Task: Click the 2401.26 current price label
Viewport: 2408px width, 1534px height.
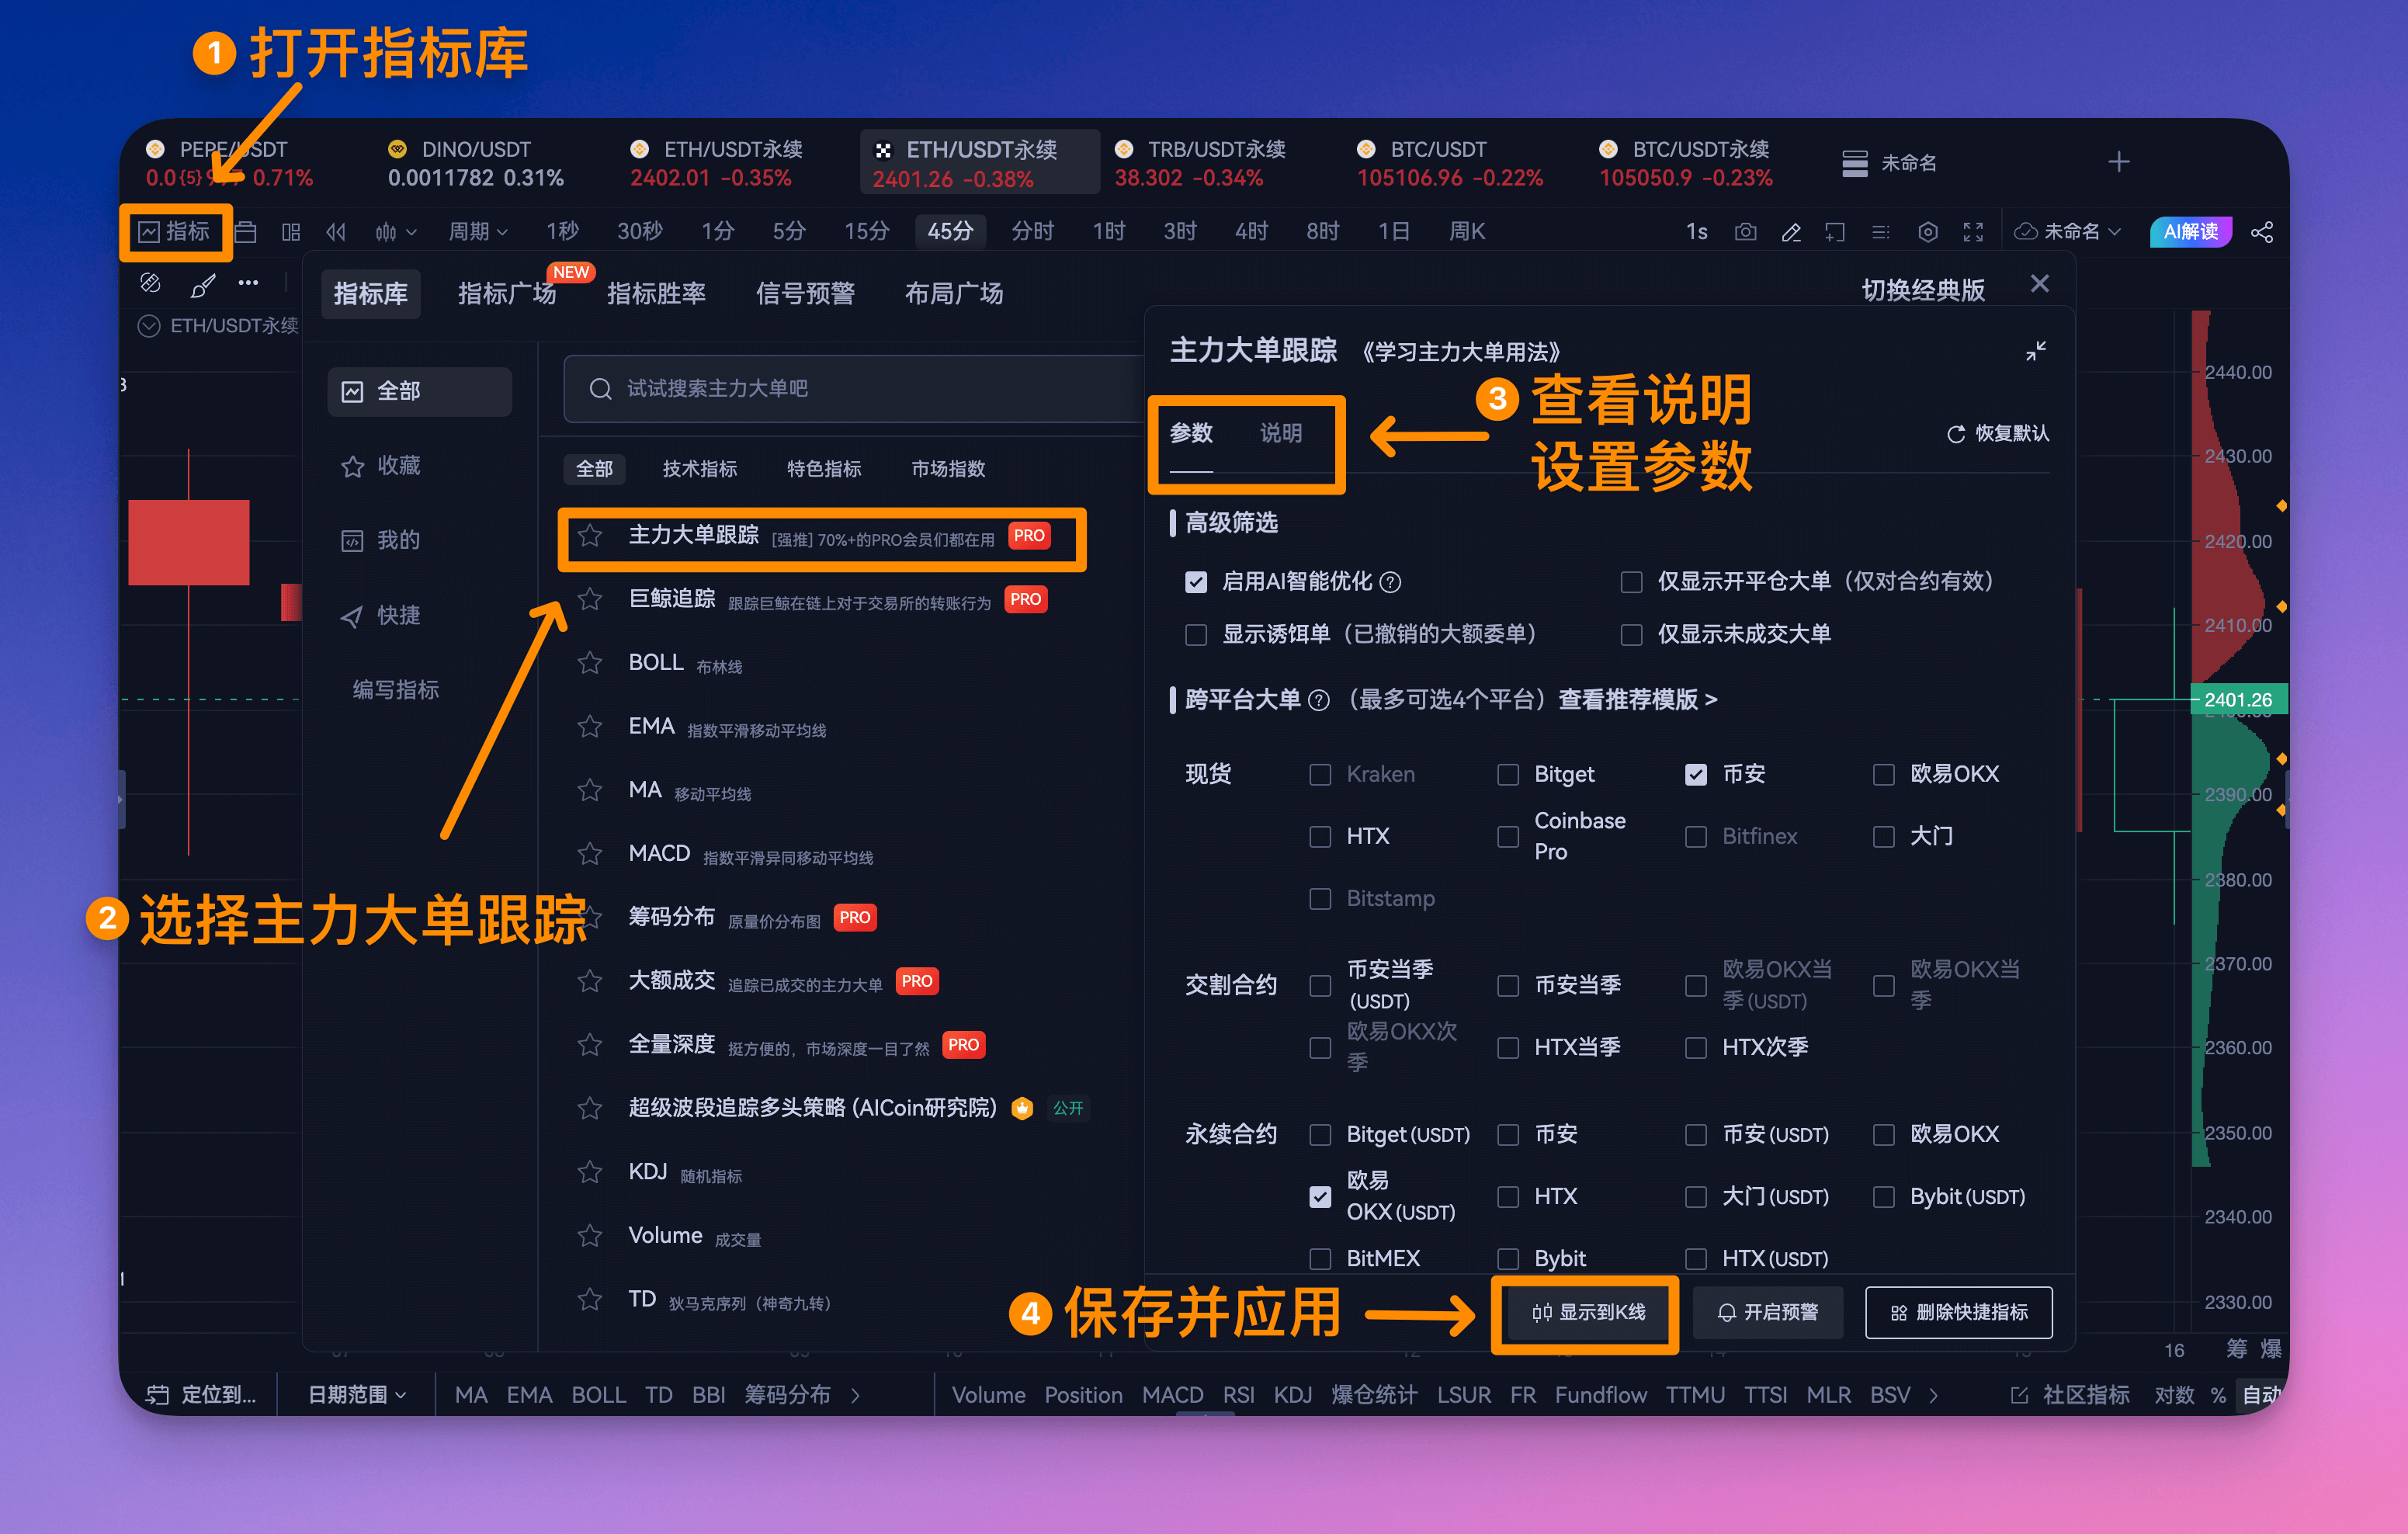Action: [2238, 700]
